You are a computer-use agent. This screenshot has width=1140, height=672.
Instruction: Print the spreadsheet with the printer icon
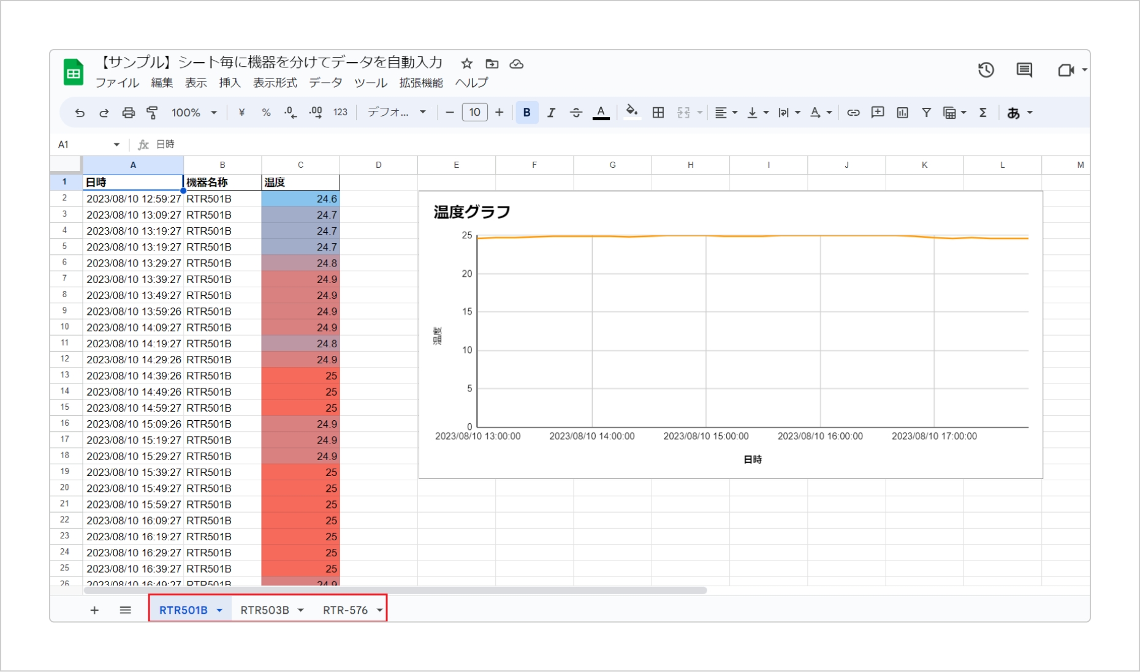[x=128, y=113]
